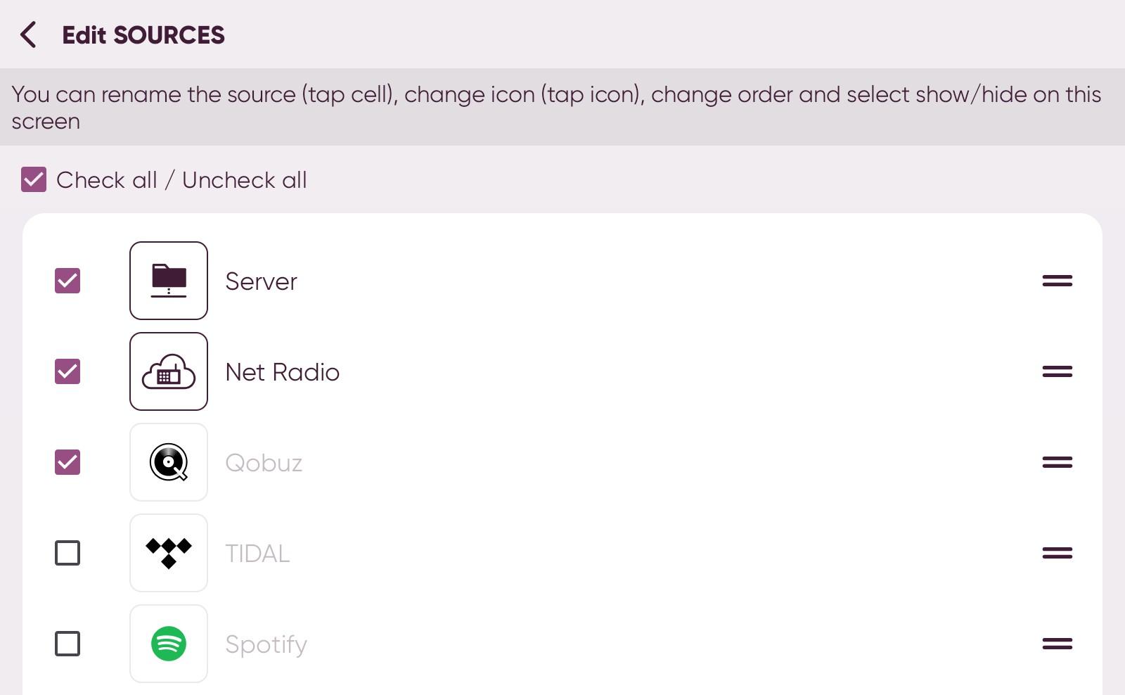Change the Server source icon
The width and height of the screenshot is (1125, 695).
pos(169,281)
